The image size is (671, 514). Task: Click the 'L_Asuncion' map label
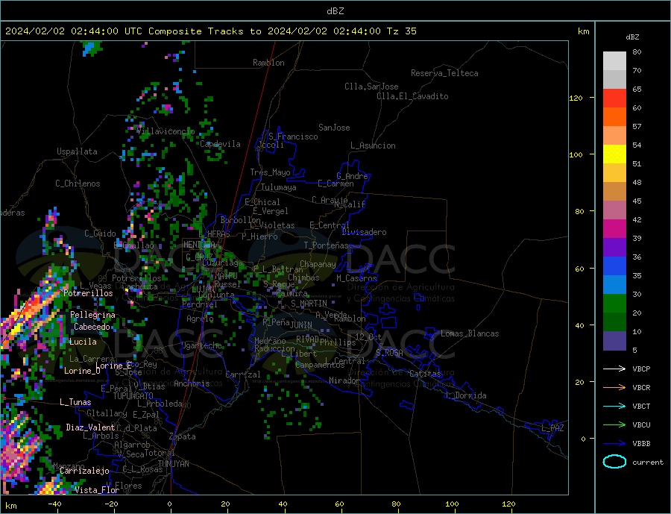373,145
